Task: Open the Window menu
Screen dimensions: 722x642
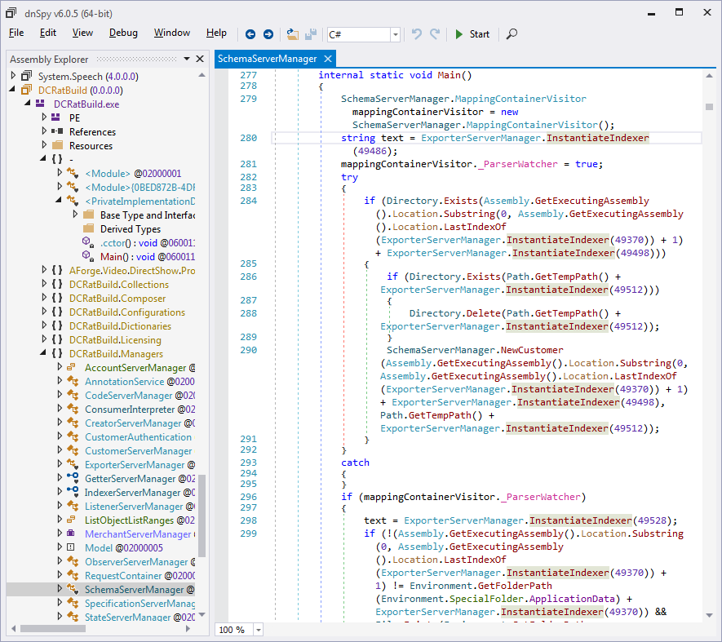Action: point(172,33)
